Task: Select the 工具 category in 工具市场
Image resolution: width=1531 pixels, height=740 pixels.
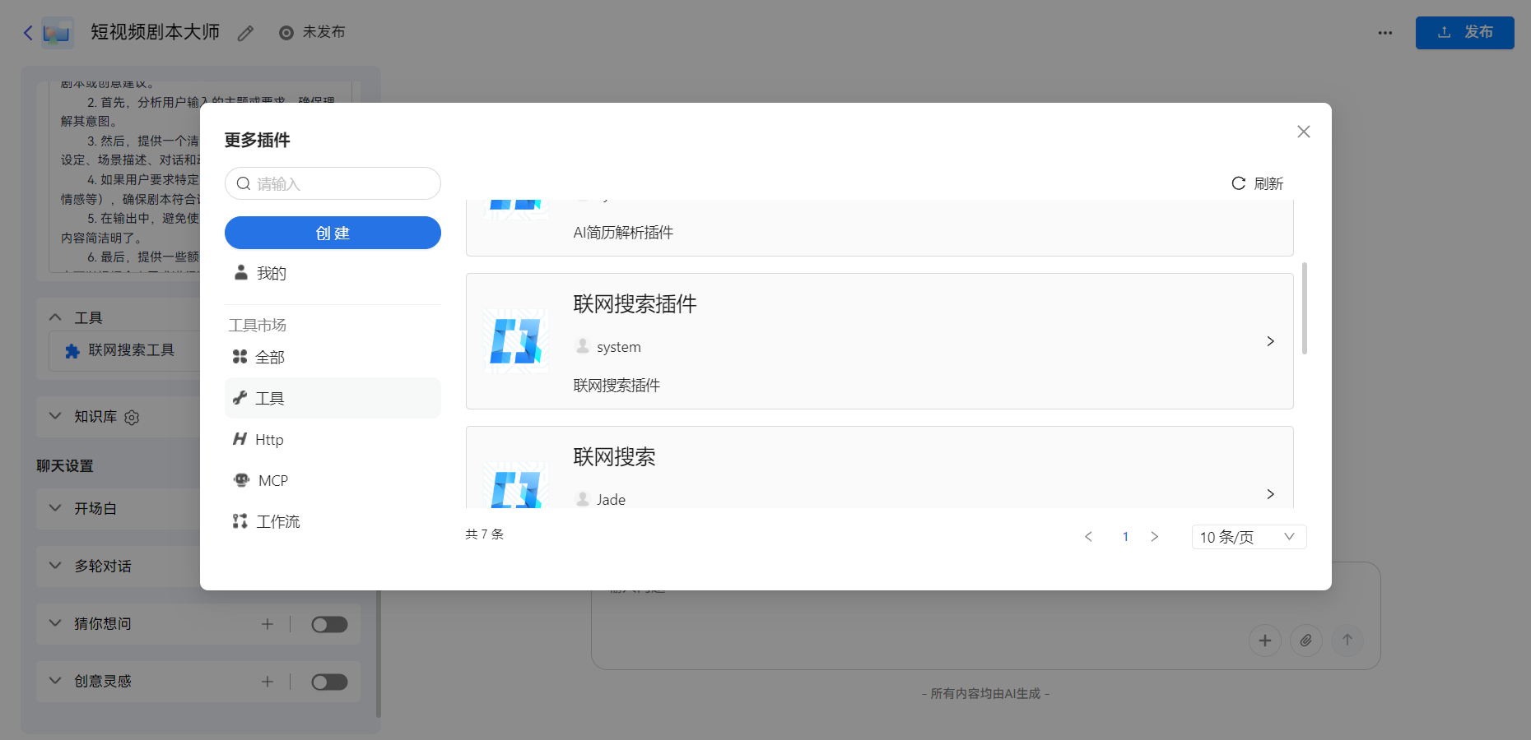Action: pyautogui.click(x=268, y=398)
